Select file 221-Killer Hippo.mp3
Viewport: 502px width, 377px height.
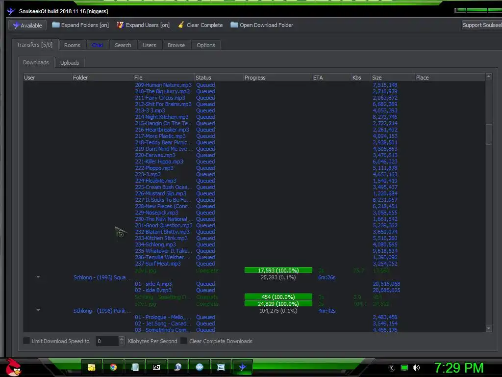click(159, 162)
